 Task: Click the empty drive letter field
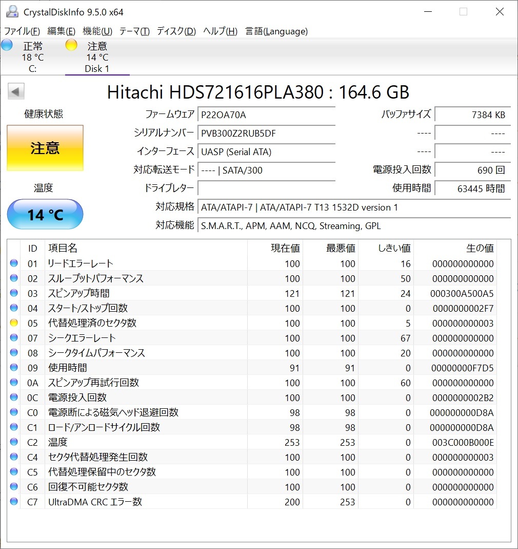coord(267,188)
